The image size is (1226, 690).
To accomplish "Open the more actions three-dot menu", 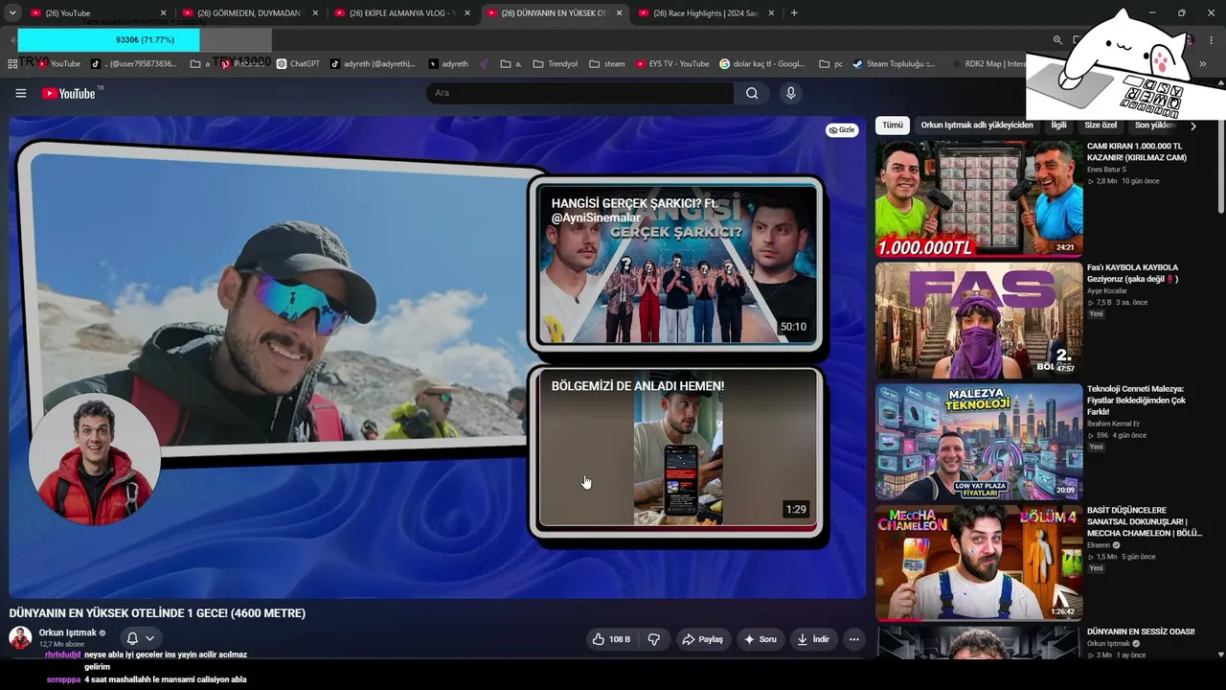I will [853, 639].
